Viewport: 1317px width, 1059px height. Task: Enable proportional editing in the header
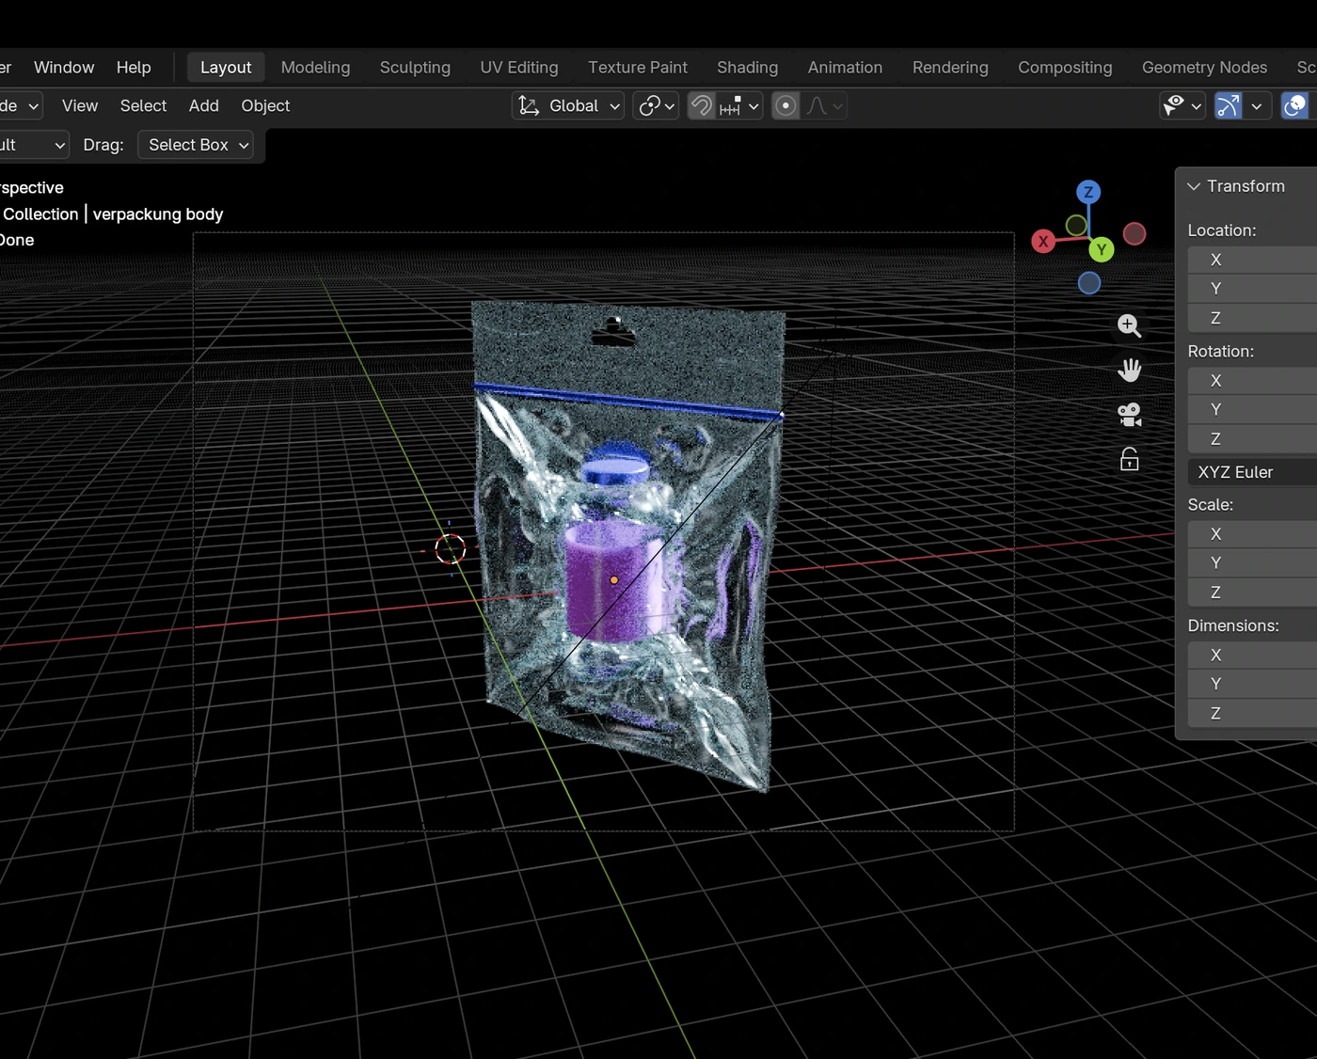pyautogui.click(x=785, y=106)
